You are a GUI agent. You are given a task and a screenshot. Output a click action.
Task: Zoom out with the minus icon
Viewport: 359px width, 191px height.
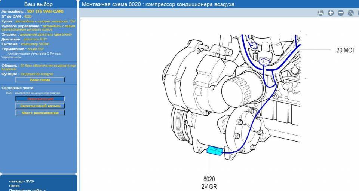(341, 13)
